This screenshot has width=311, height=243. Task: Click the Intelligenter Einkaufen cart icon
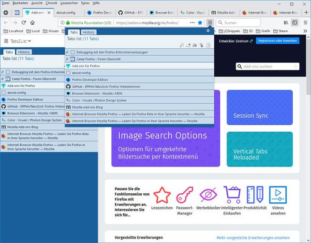232,195
